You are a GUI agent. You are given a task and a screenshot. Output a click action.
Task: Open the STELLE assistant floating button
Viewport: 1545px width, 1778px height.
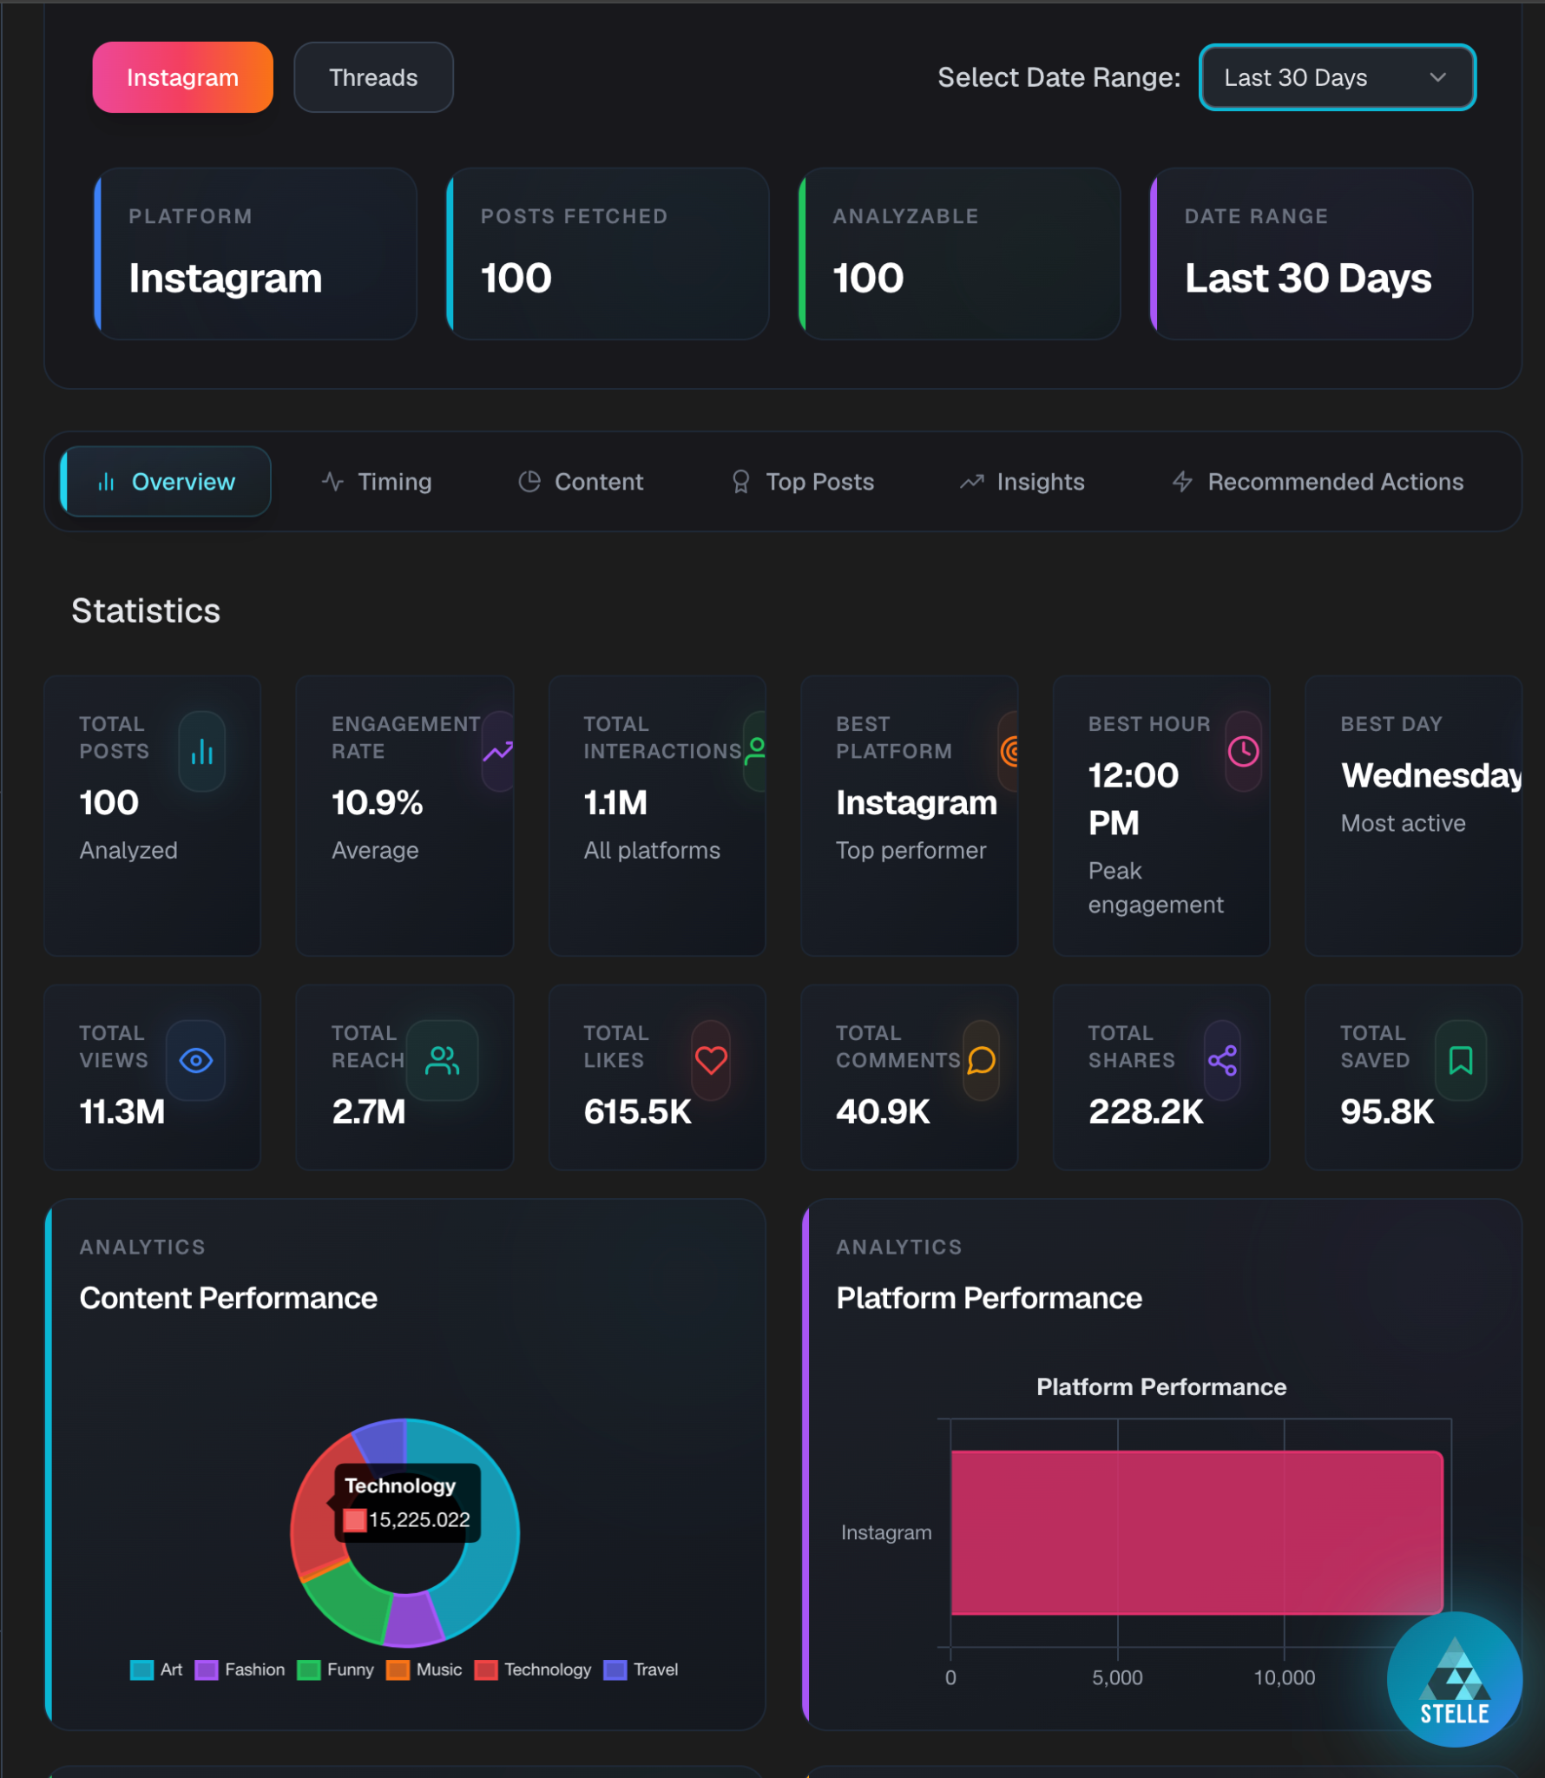1455,1679
